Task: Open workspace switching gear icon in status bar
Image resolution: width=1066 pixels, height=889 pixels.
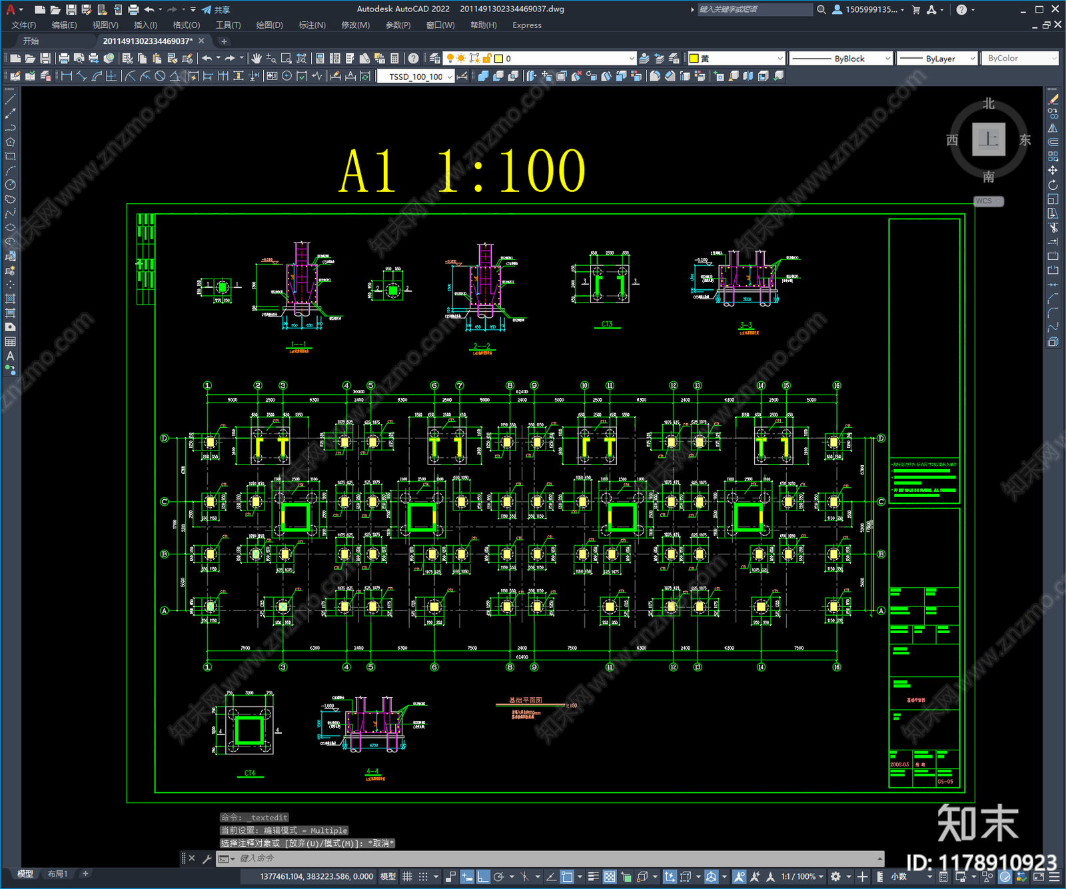Action: point(835,876)
